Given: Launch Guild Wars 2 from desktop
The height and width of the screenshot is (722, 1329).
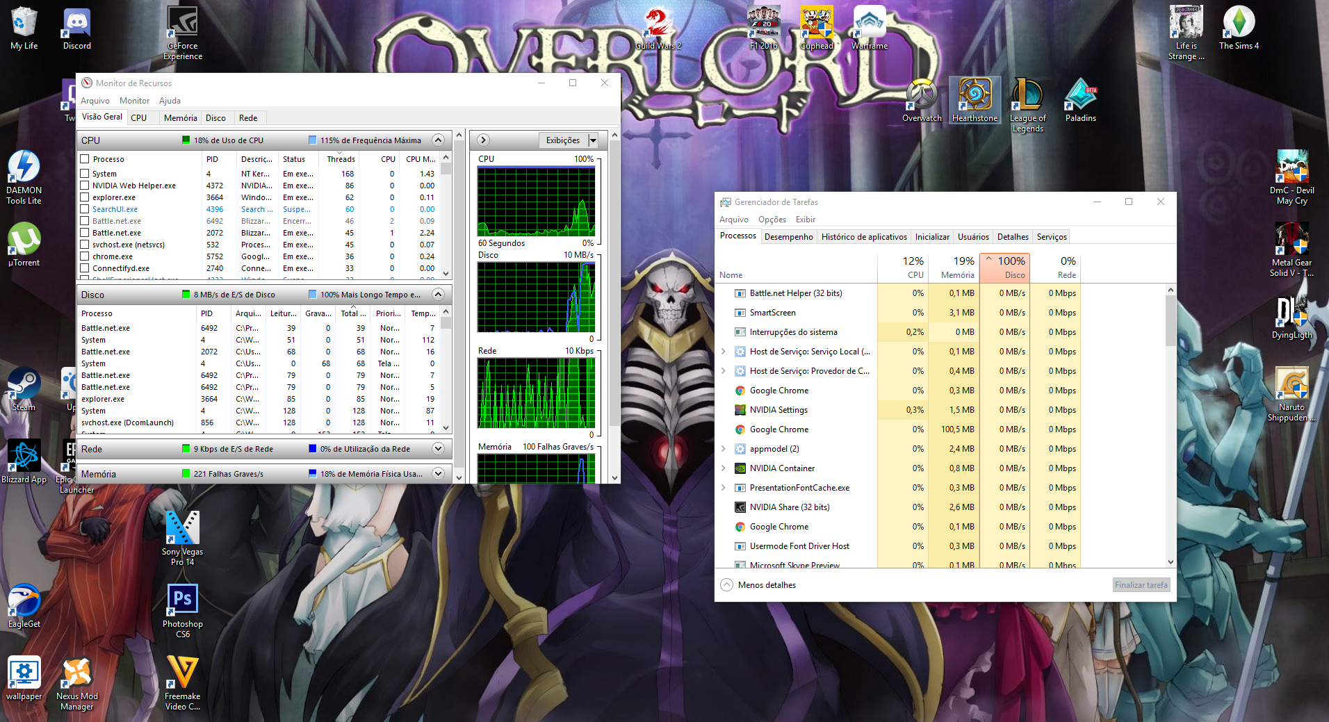Looking at the screenshot, I should pos(658,29).
